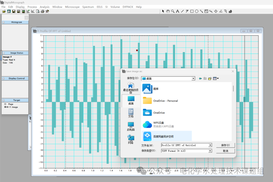Select This PC shortcut in sidebar
Viewport: 273px width, 182px height.
[131, 126]
